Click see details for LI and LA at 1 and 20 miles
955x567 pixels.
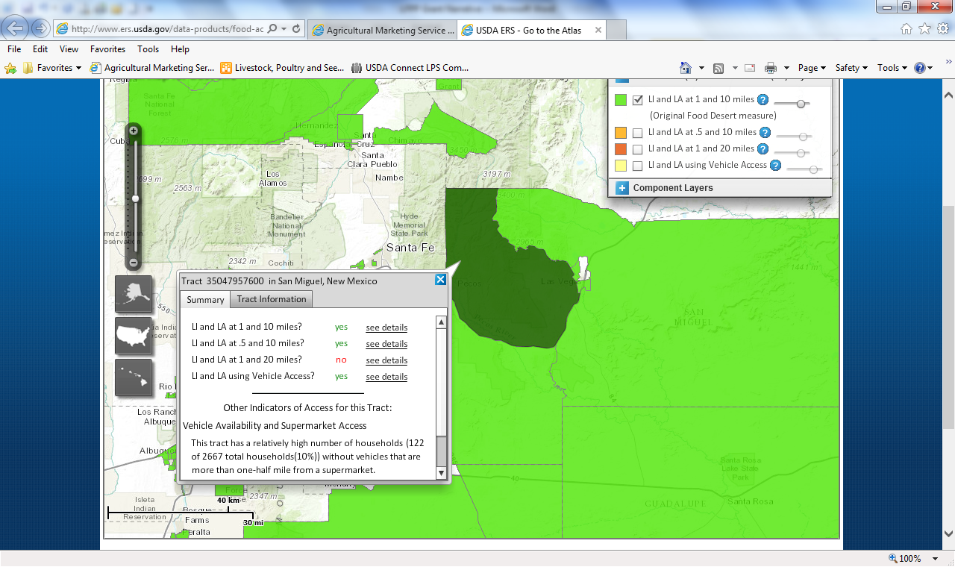click(386, 360)
